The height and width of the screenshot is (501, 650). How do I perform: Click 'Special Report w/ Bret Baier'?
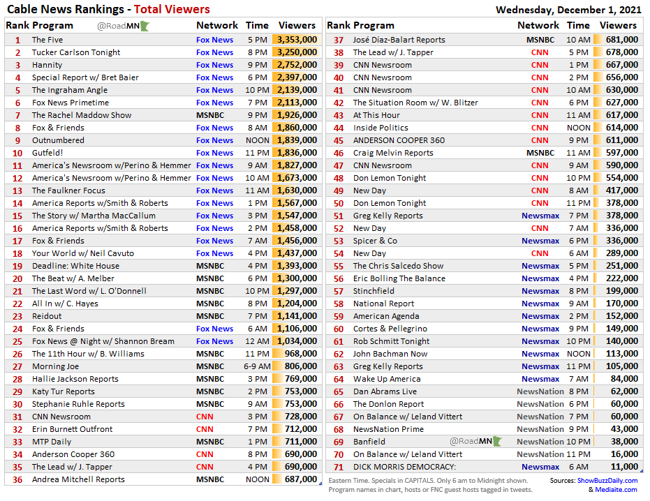85,77
